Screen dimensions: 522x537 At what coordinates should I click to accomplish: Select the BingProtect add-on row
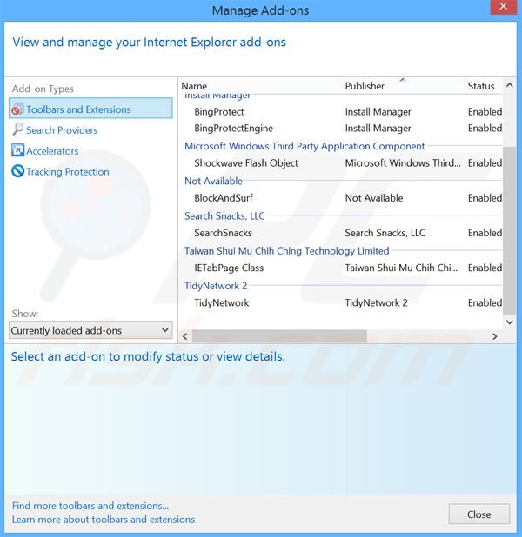click(219, 112)
